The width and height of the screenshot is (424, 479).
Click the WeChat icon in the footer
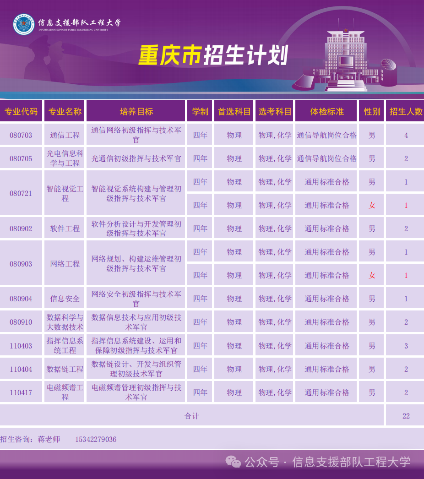(233, 462)
